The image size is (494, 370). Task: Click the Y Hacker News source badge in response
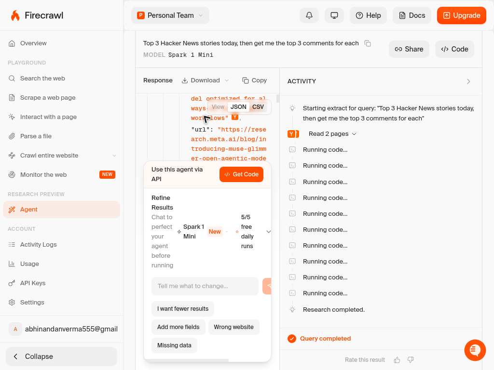(235, 117)
